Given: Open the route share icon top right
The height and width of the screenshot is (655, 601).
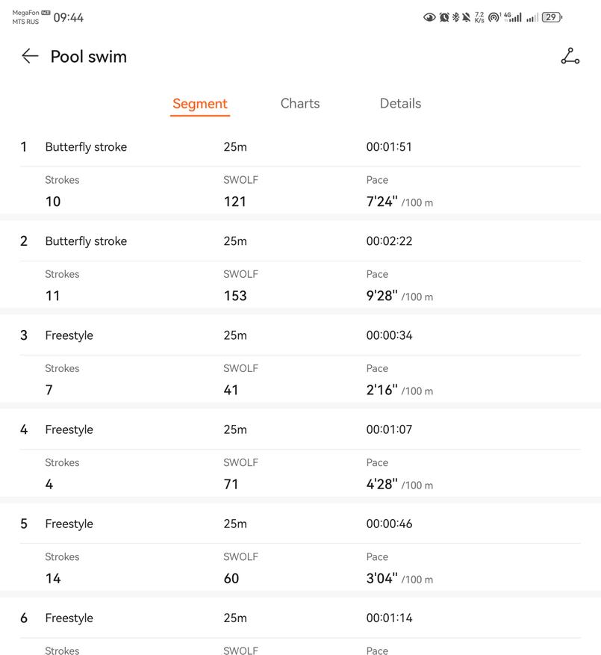Looking at the screenshot, I should coord(570,56).
